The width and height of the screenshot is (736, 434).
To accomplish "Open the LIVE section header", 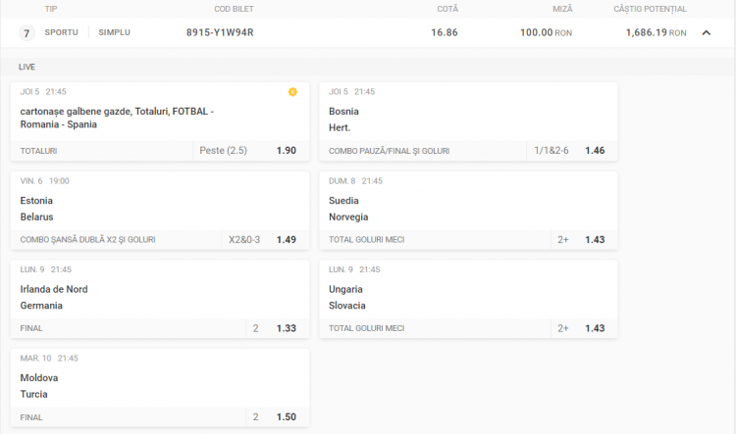I will (27, 67).
